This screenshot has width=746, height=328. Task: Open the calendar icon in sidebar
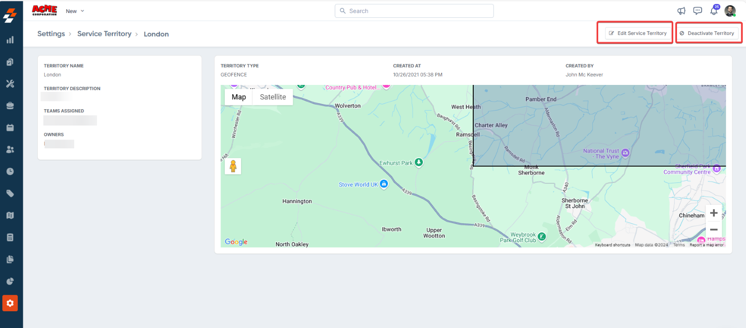click(10, 128)
